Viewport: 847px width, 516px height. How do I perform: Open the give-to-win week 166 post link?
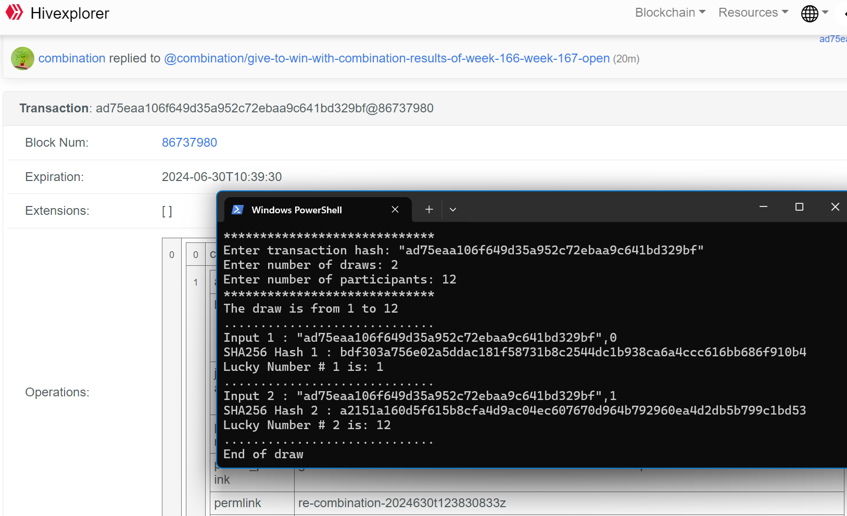coord(387,58)
